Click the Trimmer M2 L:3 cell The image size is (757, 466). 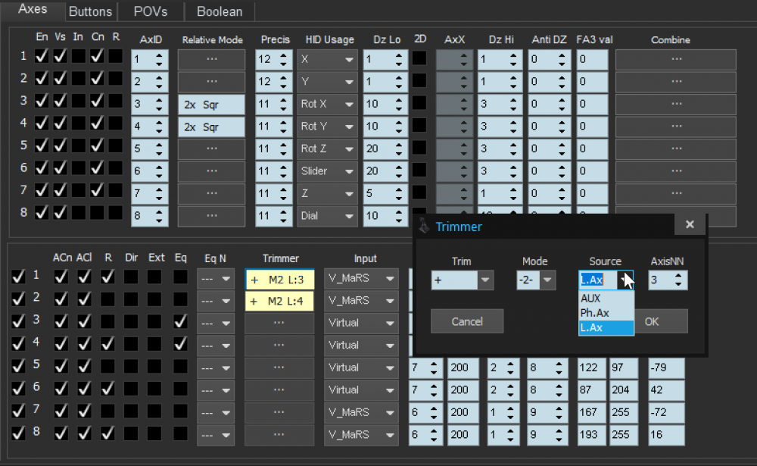pos(279,280)
